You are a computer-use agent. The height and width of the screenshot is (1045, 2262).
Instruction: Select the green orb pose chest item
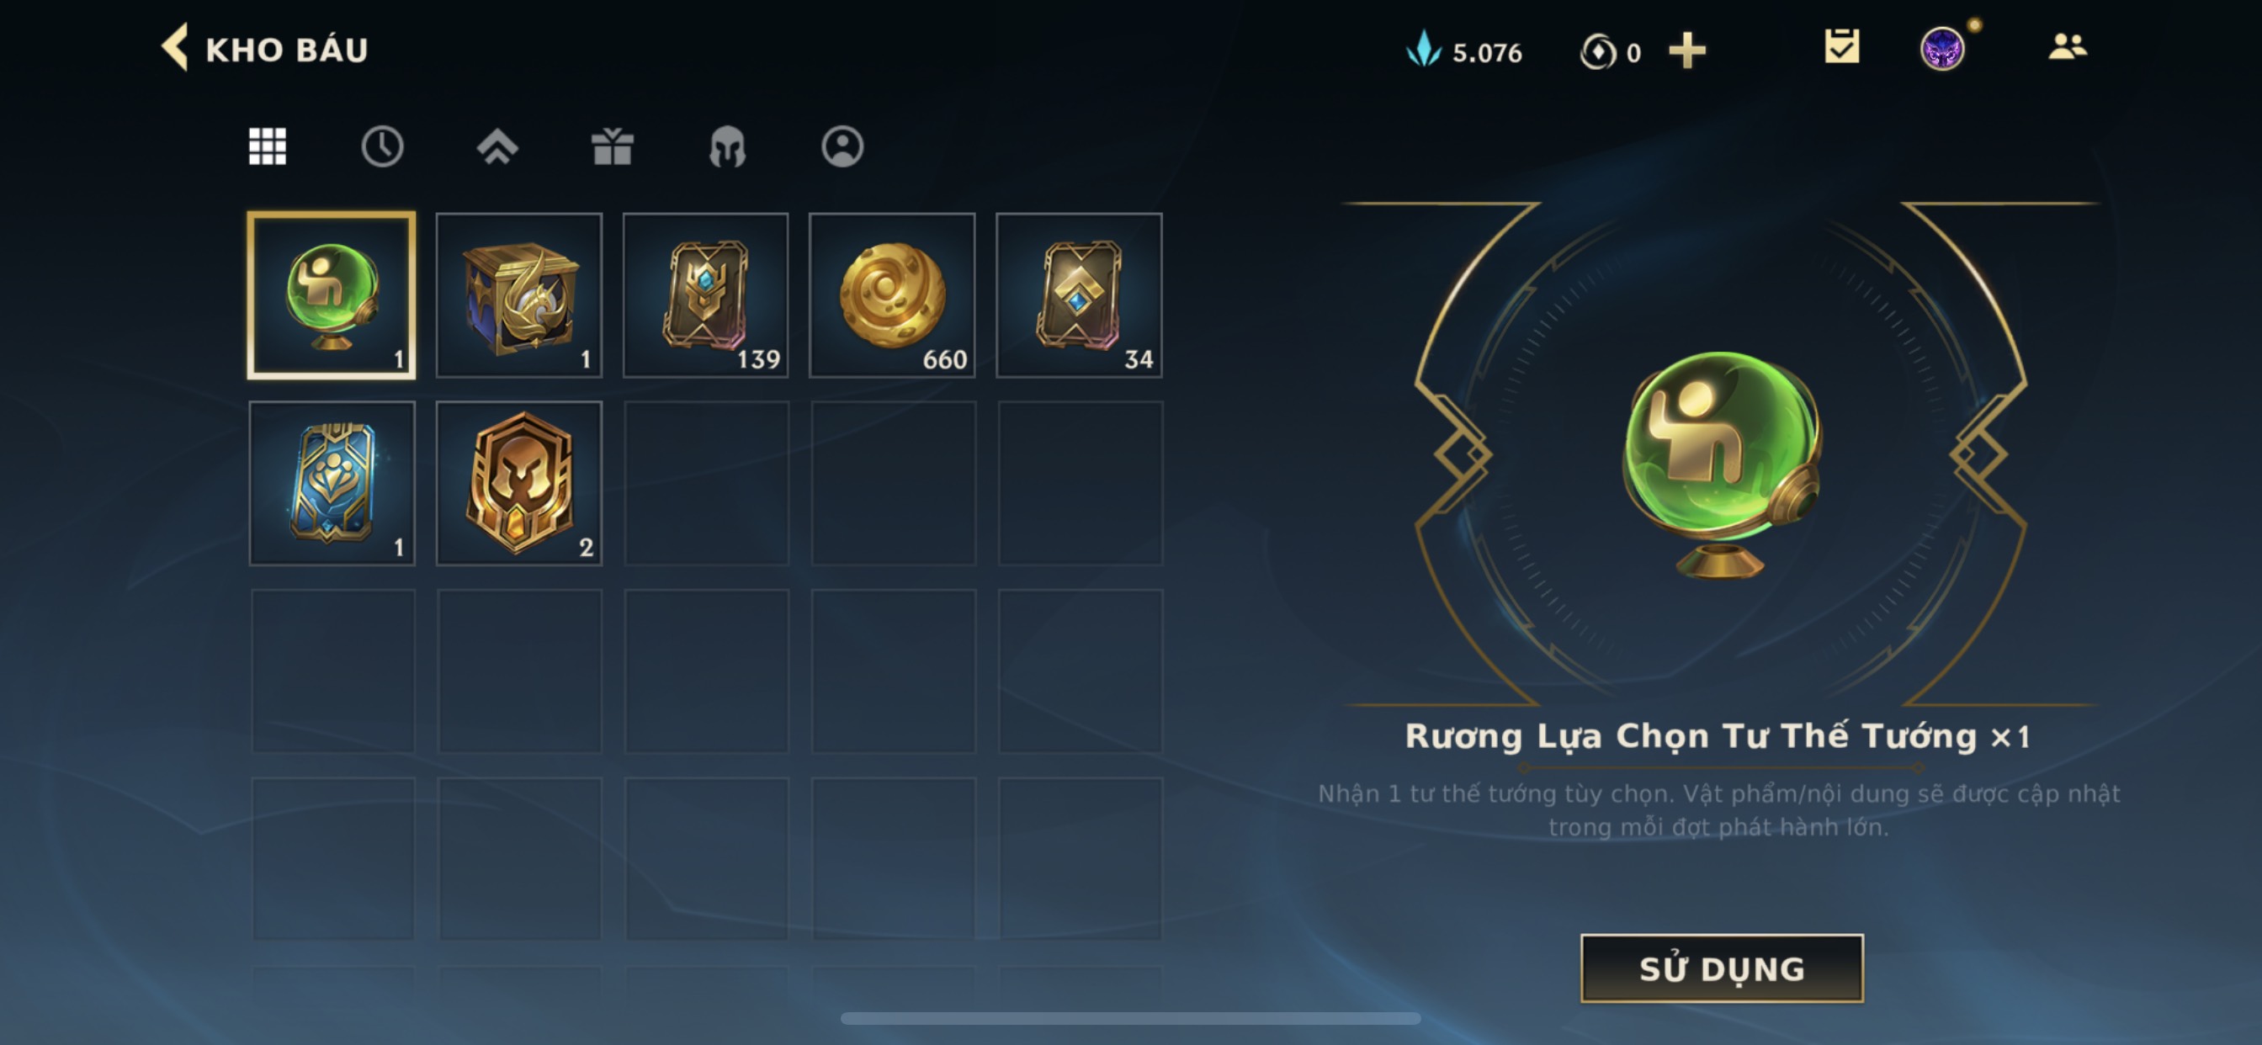(x=332, y=295)
